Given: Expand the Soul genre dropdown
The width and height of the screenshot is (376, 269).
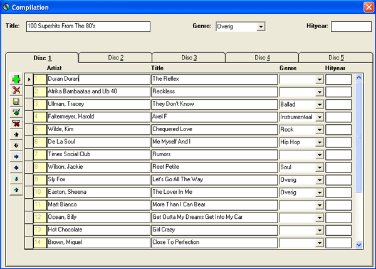Looking at the screenshot, I should 320,167.
